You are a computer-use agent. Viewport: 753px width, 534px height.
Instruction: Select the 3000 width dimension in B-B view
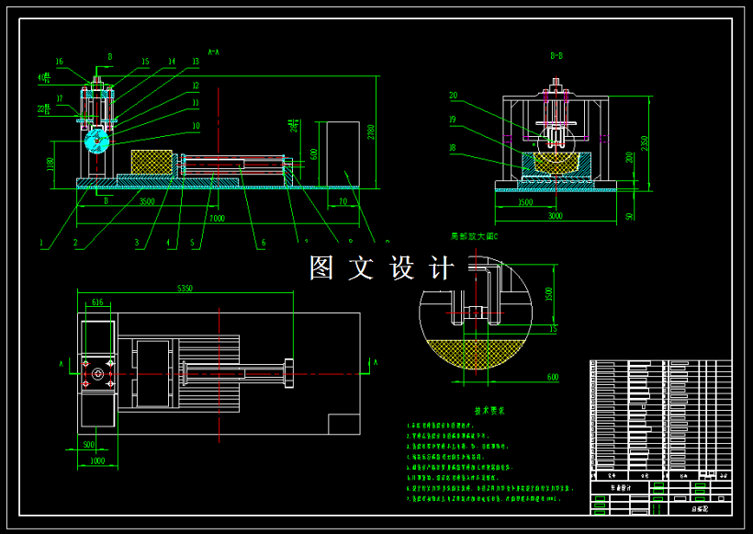point(556,216)
